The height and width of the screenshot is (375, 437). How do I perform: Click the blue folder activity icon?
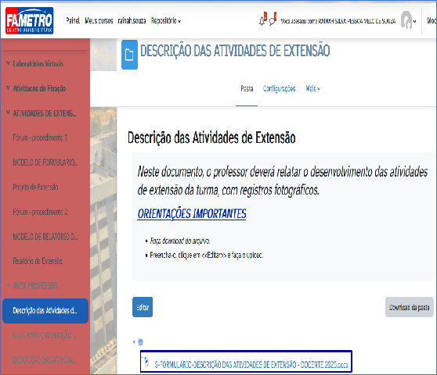tap(129, 55)
